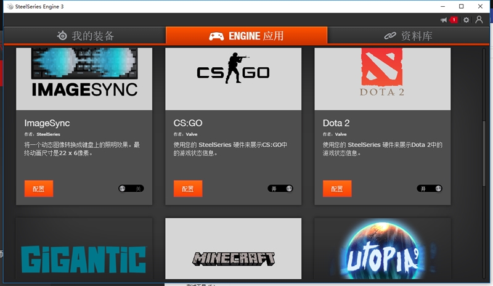
Task: Click the CS:GO title text
Action: click(x=188, y=123)
